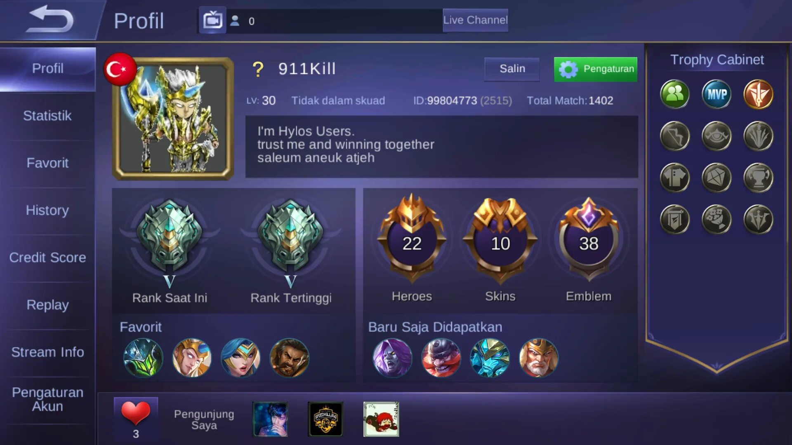The image size is (792, 445).
Task: Select the diamond trophy badge
Action: click(717, 178)
